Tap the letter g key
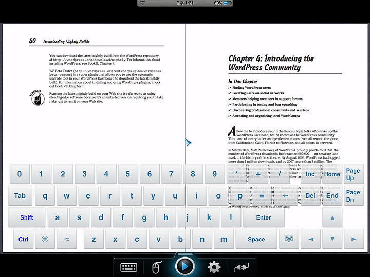This screenshot has width=370, height=277. coord(144,217)
